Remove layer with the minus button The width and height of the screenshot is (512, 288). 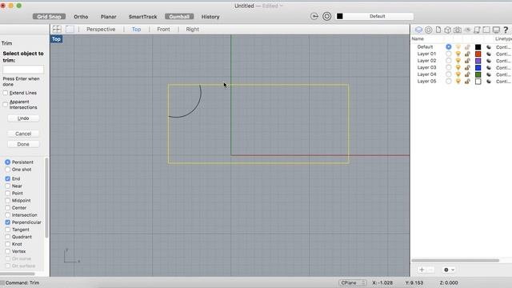coord(430,270)
